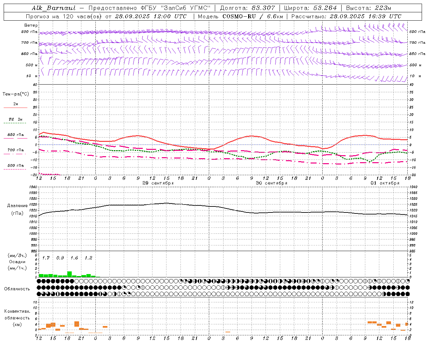Click the 01 октября date label

385,183
